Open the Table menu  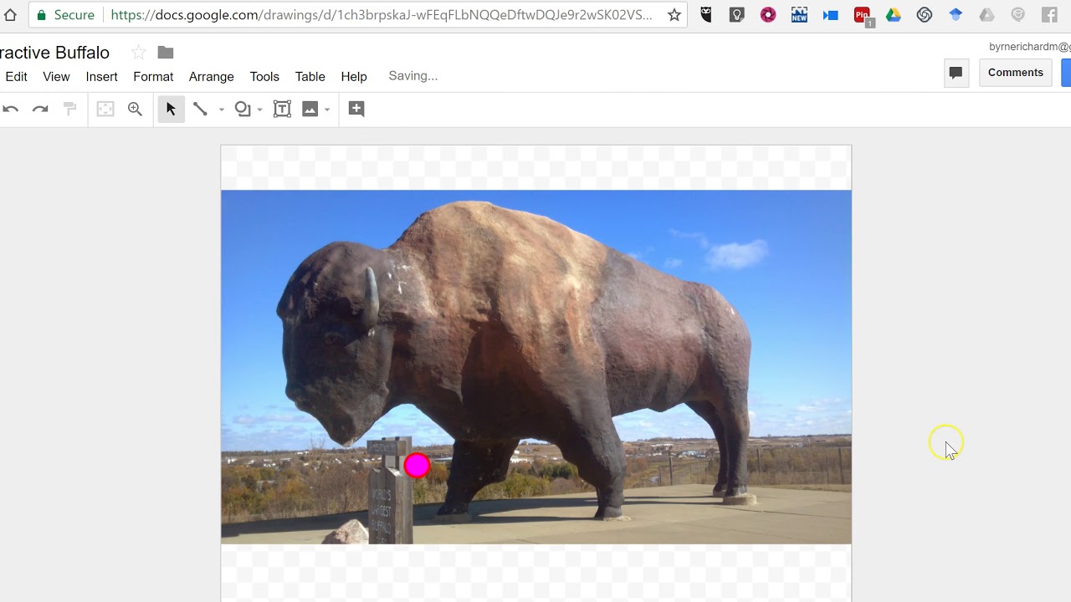[310, 76]
